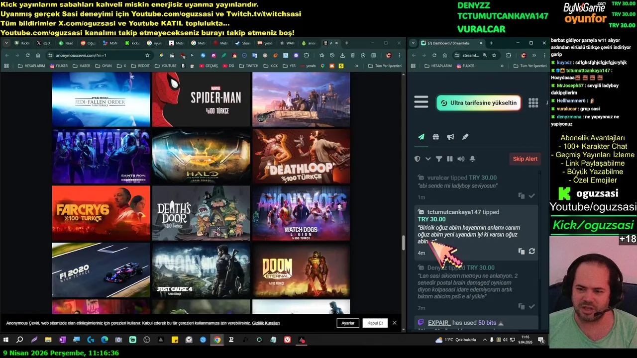This screenshot has width=637, height=358.
Task: Select the highlighter tab in Streamlabs
Action: tap(465, 137)
